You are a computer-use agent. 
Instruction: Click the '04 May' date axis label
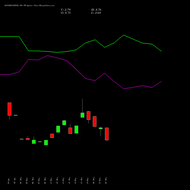pos(21,180)
